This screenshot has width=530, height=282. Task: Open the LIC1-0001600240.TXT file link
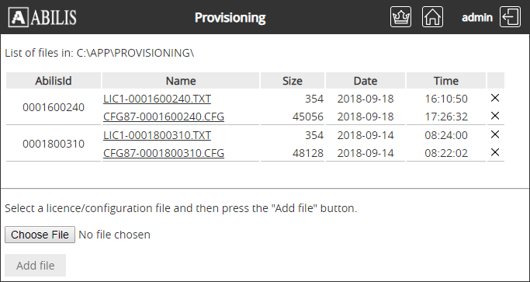pos(158,99)
